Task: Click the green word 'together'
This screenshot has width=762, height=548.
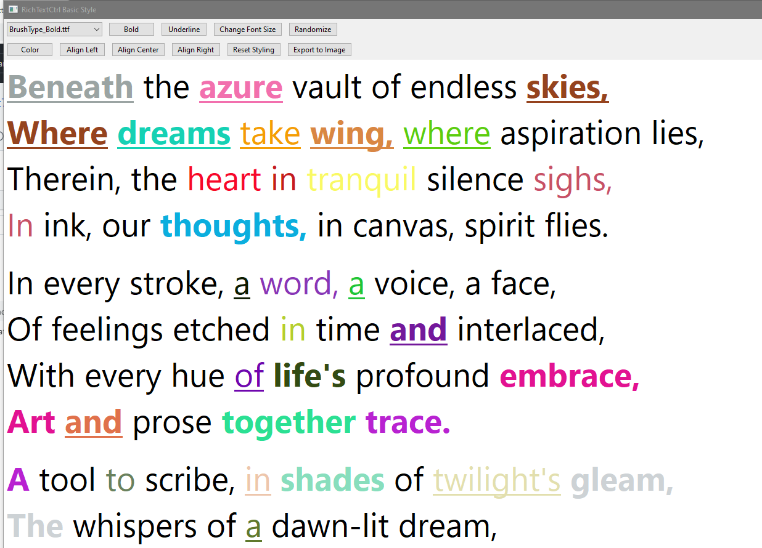Action: 288,422
